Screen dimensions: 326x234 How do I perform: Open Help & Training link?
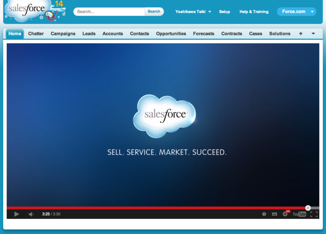click(254, 12)
